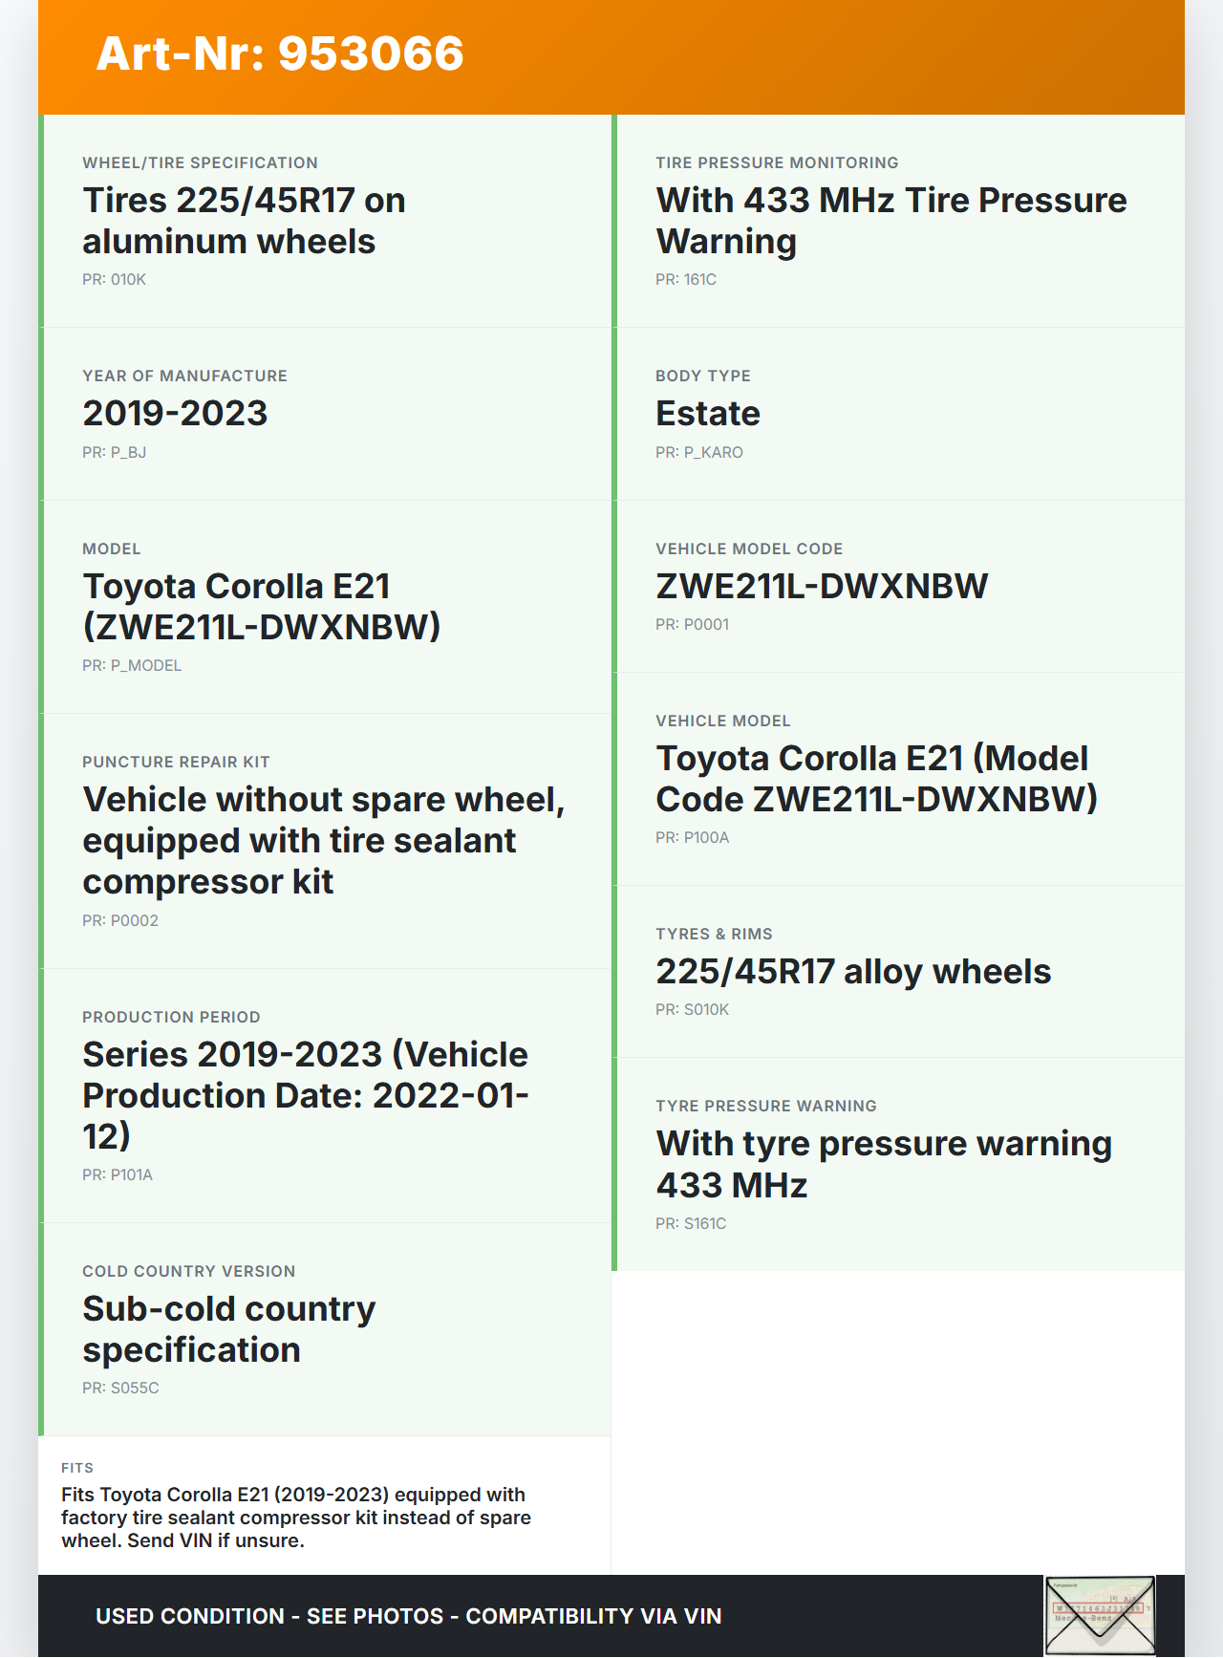Click the envelope VIN image in footer
This screenshot has height=1658, width=1223.
tap(1100, 1615)
